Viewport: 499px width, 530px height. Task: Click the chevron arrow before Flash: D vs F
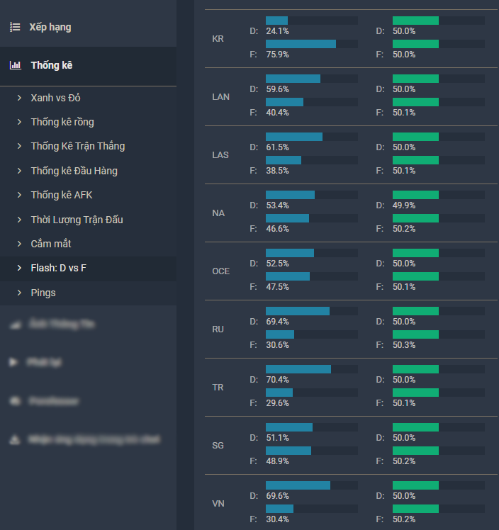20,268
